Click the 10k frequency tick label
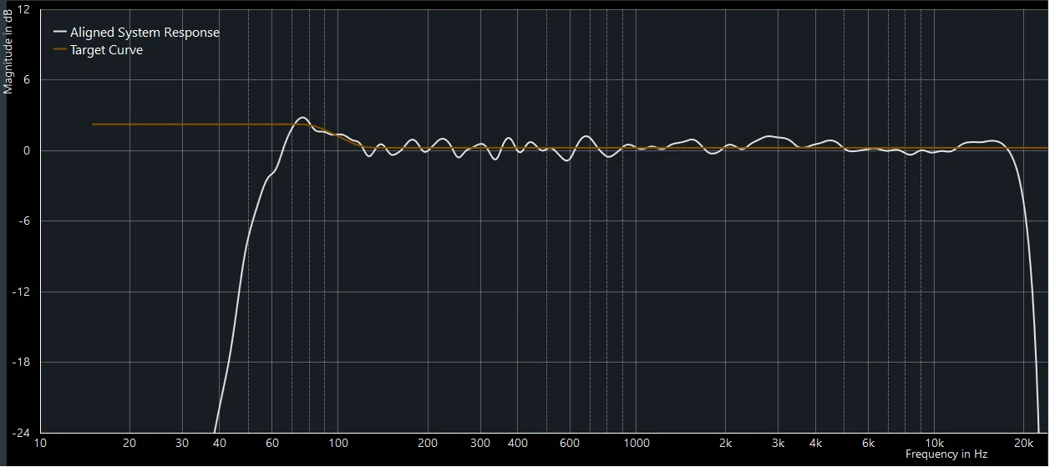The image size is (1050, 467). [x=934, y=443]
